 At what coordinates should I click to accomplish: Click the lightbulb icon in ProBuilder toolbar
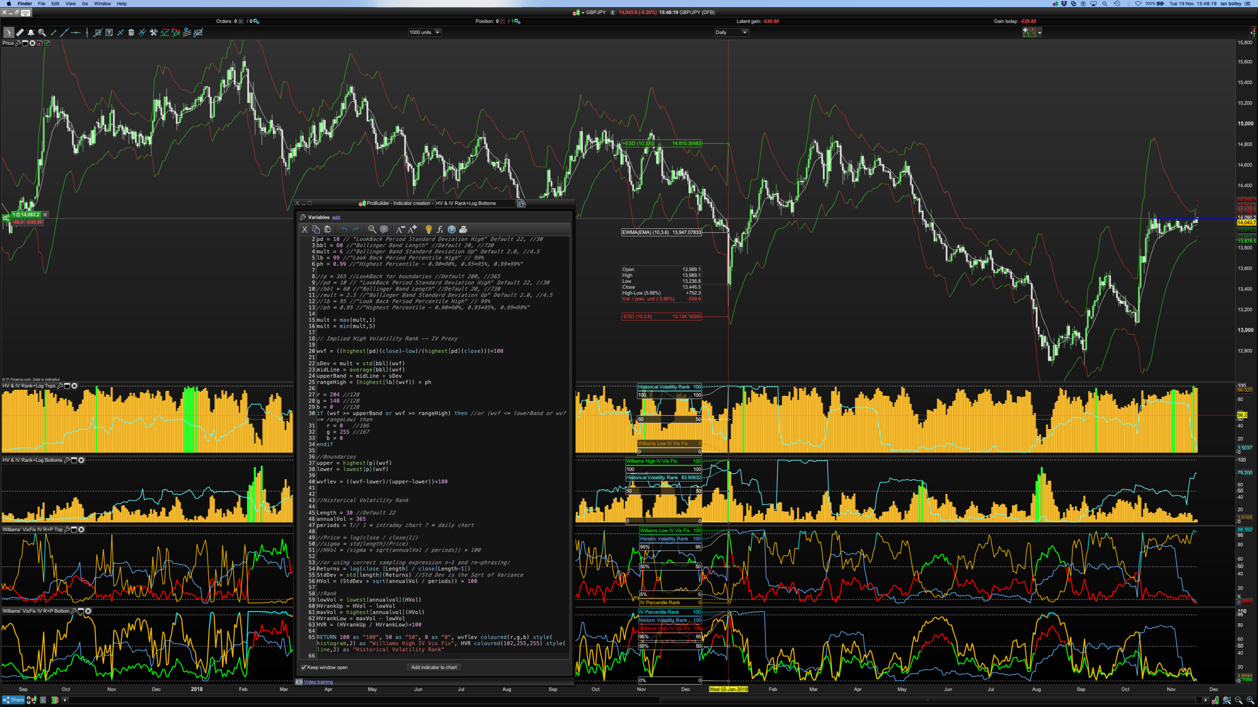[x=429, y=229]
